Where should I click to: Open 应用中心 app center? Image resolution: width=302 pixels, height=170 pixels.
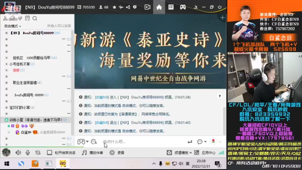(205, 153)
